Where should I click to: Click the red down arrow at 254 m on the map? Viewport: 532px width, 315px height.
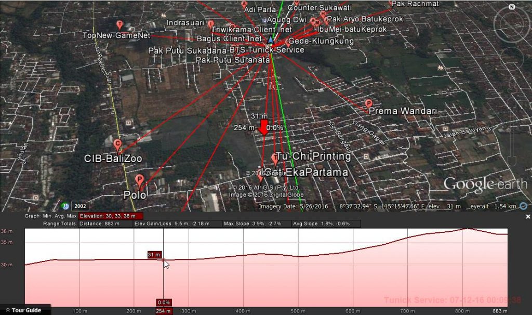[263, 127]
